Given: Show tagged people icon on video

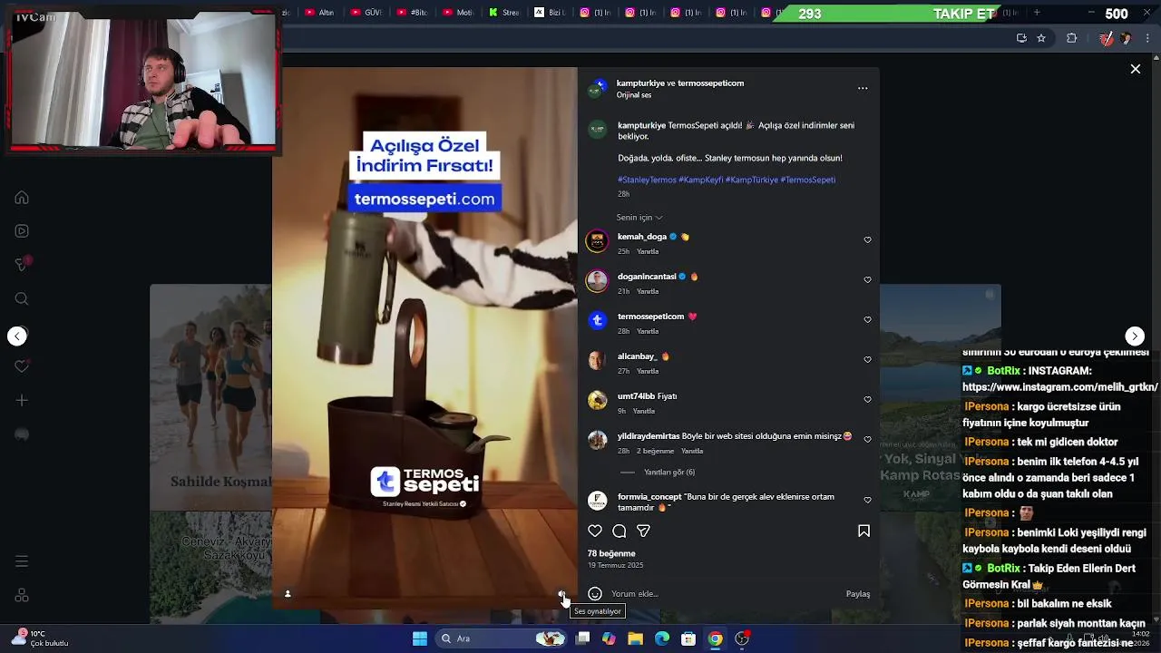Looking at the screenshot, I should pos(288,594).
